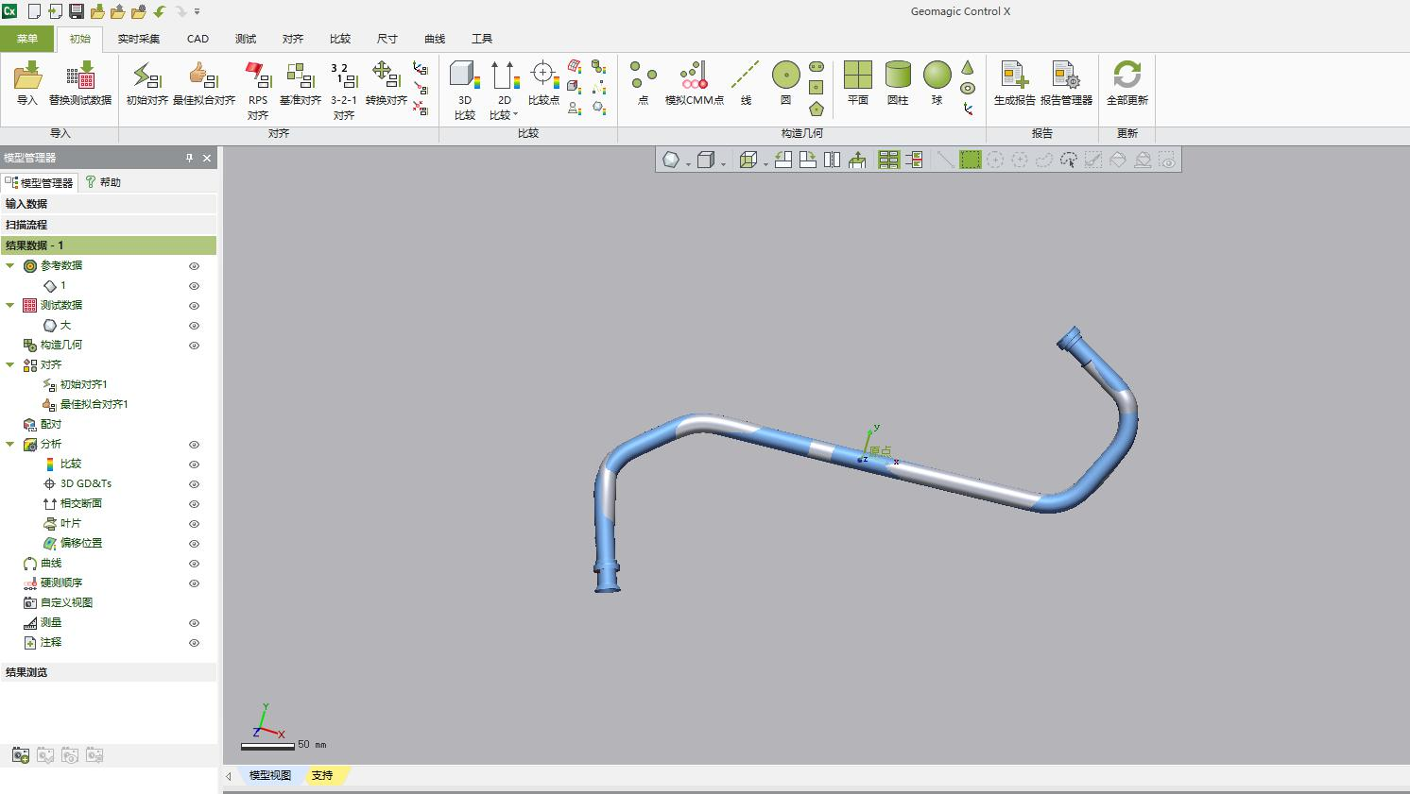Expand the 输入数据 panel section

click(x=108, y=204)
